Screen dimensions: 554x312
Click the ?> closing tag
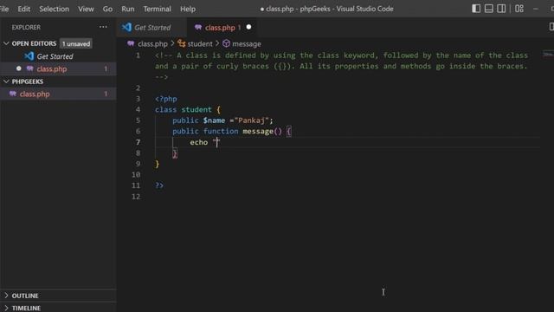coord(159,185)
